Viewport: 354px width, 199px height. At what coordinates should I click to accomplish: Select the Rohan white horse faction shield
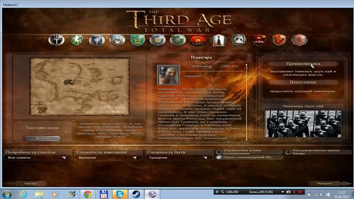tap(76, 40)
